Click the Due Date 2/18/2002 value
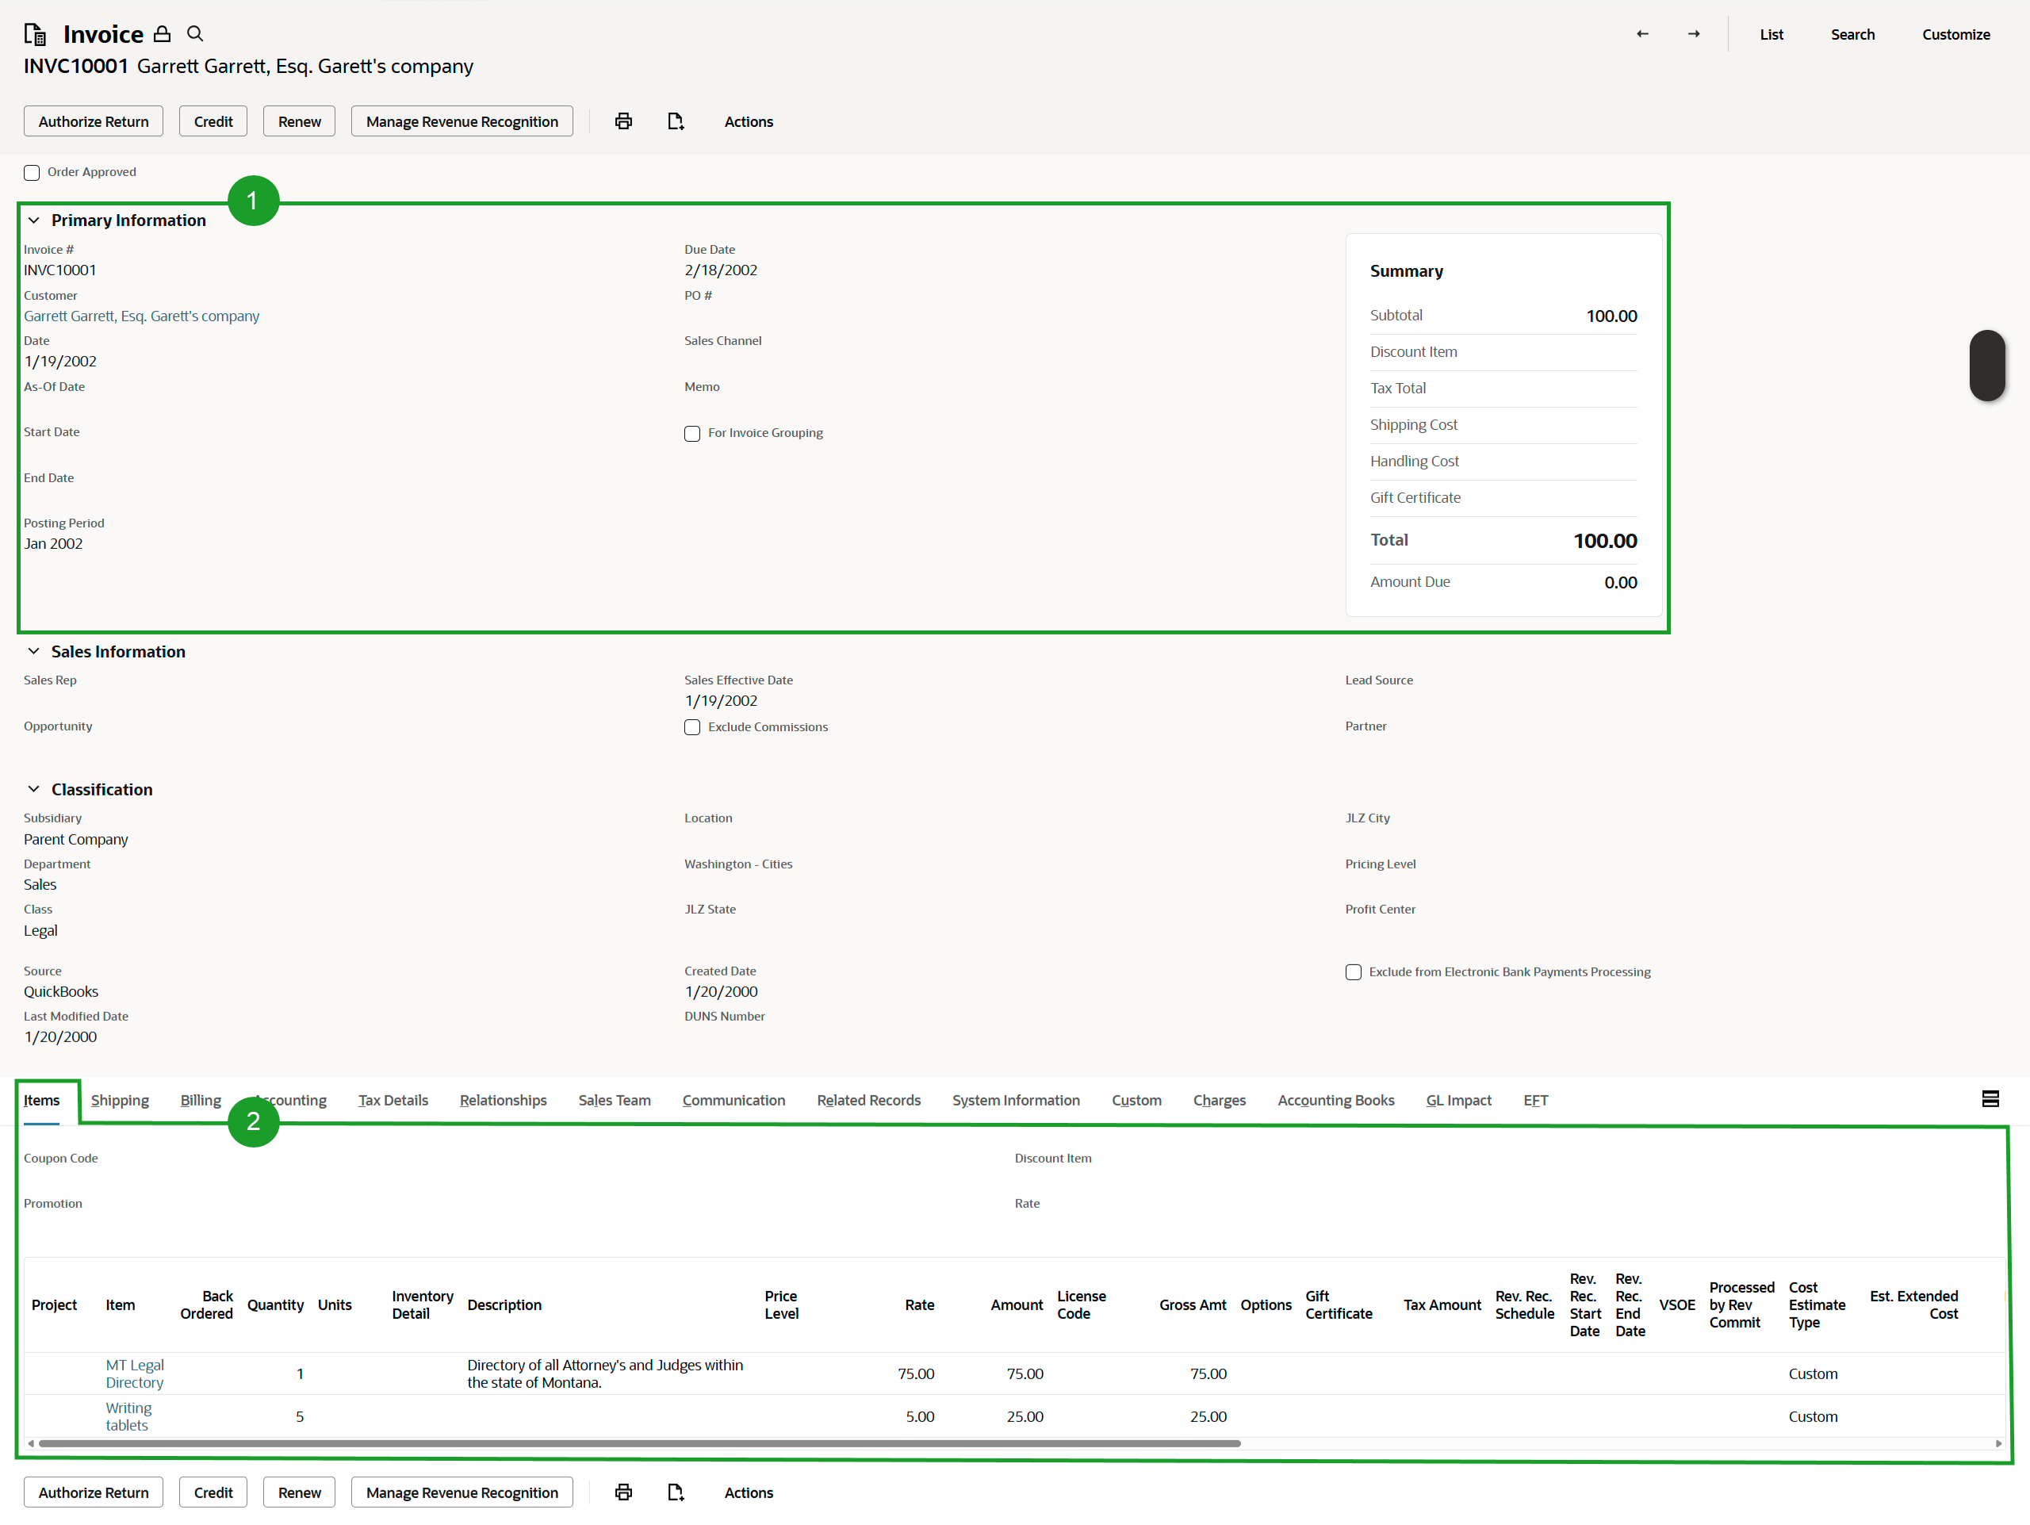The height and width of the screenshot is (1525, 2030). (720, 270)
